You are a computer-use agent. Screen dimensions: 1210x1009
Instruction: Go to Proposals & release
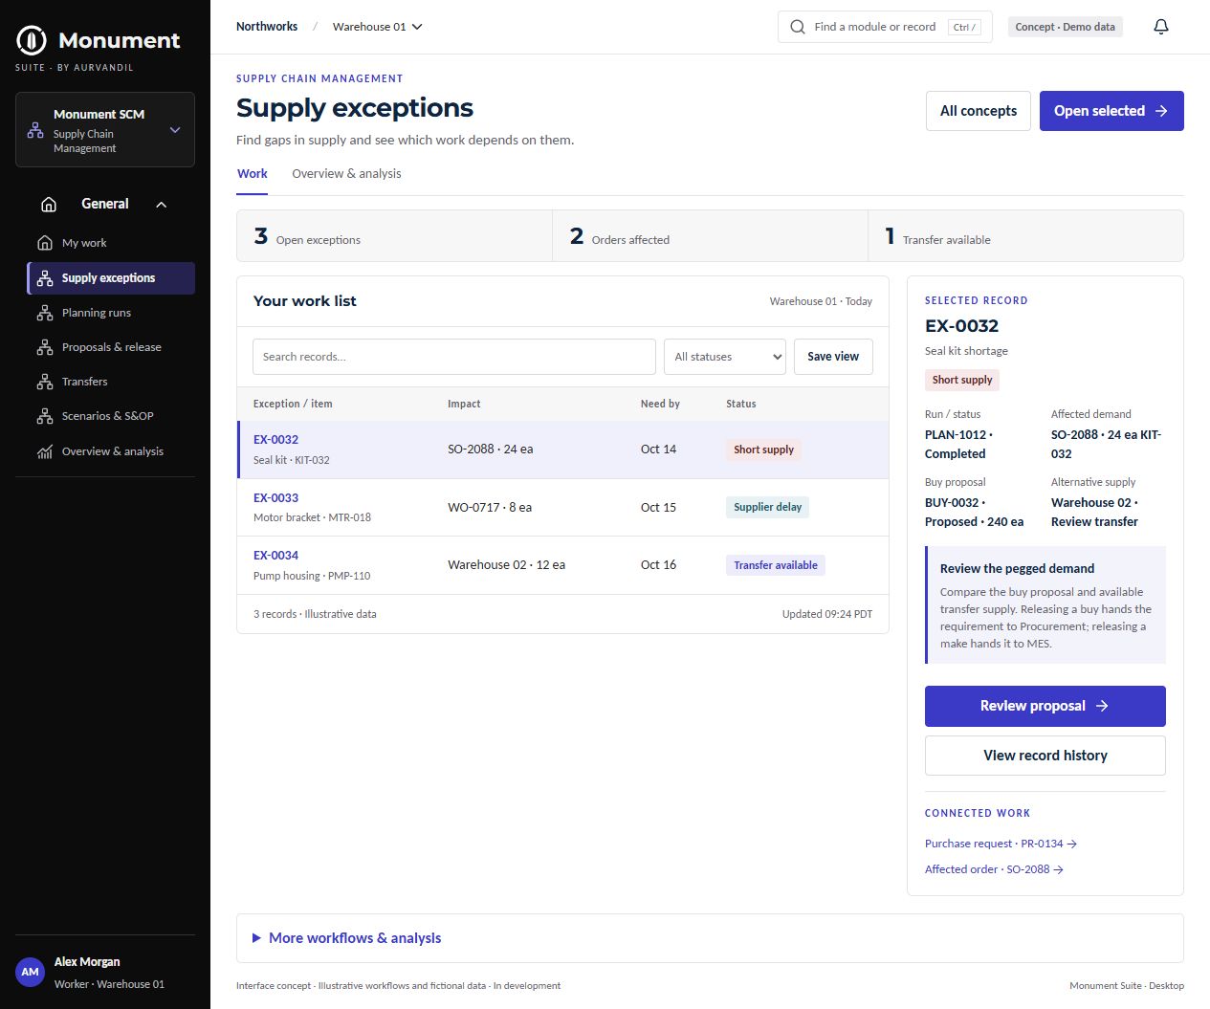click(111, 347)
